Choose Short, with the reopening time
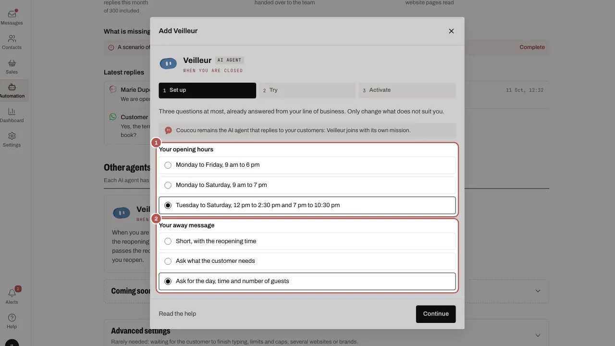This screenshot has width=615, height=346. (x=307, y=241)
